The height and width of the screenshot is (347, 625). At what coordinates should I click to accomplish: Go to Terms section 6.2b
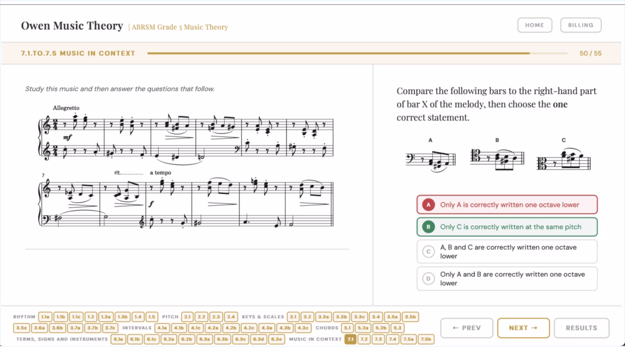point(187,339)
